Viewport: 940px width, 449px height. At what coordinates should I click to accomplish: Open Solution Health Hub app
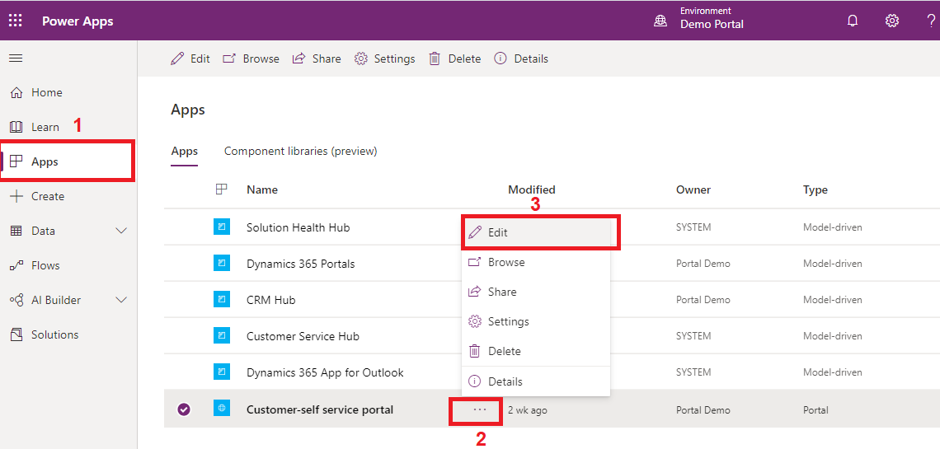tap(298, 227)
